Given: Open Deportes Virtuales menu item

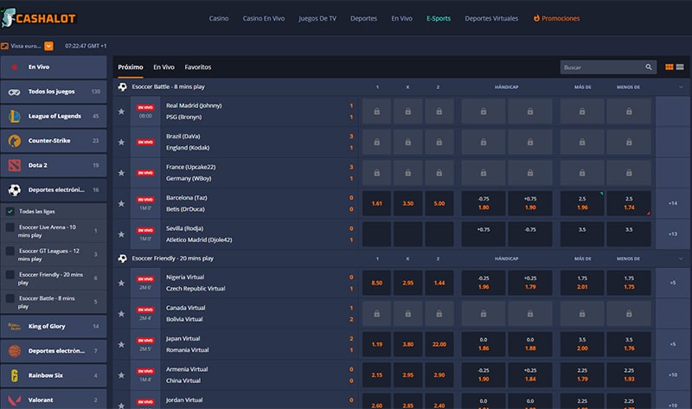Looking at the screenshot, I should pos(491,18).
